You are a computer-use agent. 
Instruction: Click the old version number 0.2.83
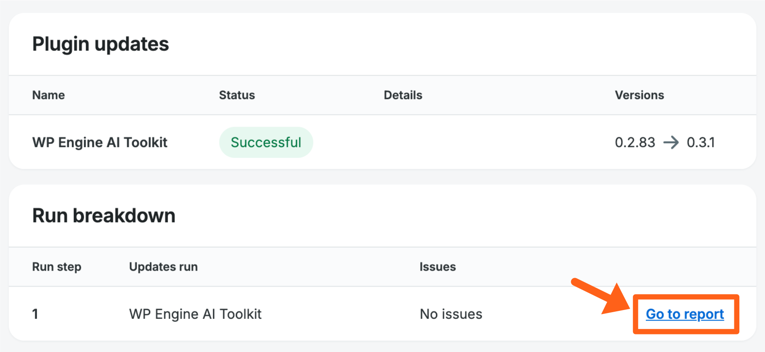click(x=634, y=143)
